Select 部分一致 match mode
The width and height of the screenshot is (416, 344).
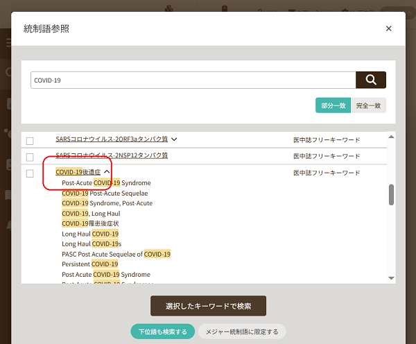[x=333, y=105]
